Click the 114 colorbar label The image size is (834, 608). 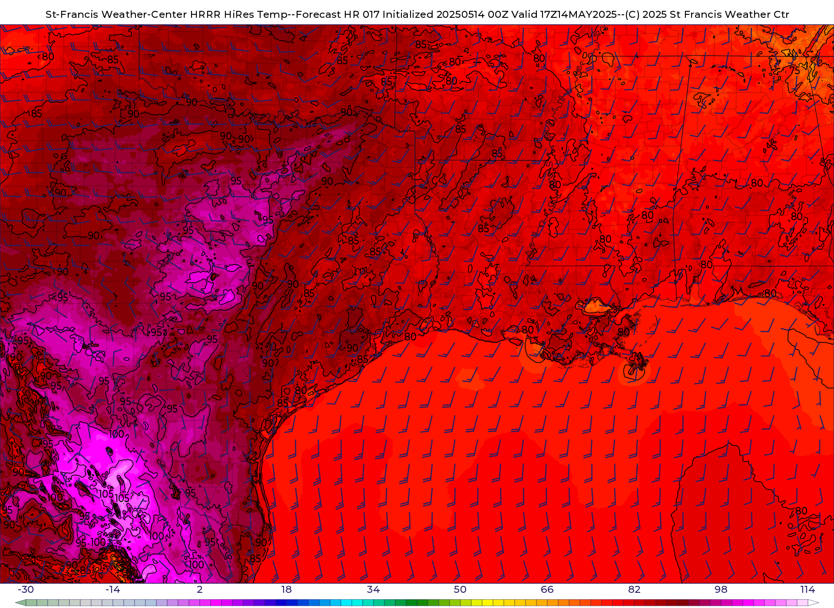808,589
